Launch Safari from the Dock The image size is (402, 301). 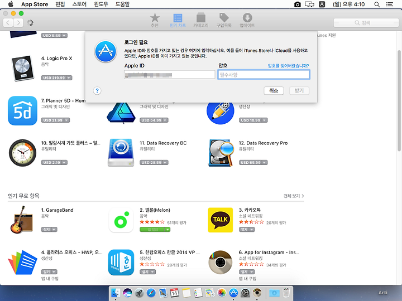(151, 293)
